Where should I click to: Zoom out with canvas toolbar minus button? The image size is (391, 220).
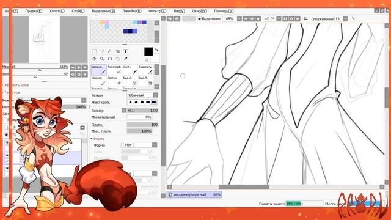point(246,19)
